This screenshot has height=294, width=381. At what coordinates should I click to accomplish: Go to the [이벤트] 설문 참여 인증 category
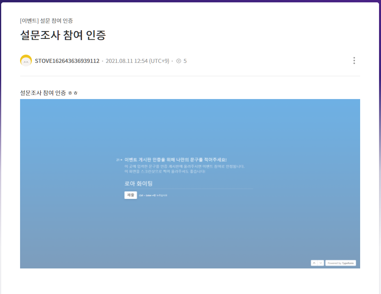coord(46,20)
